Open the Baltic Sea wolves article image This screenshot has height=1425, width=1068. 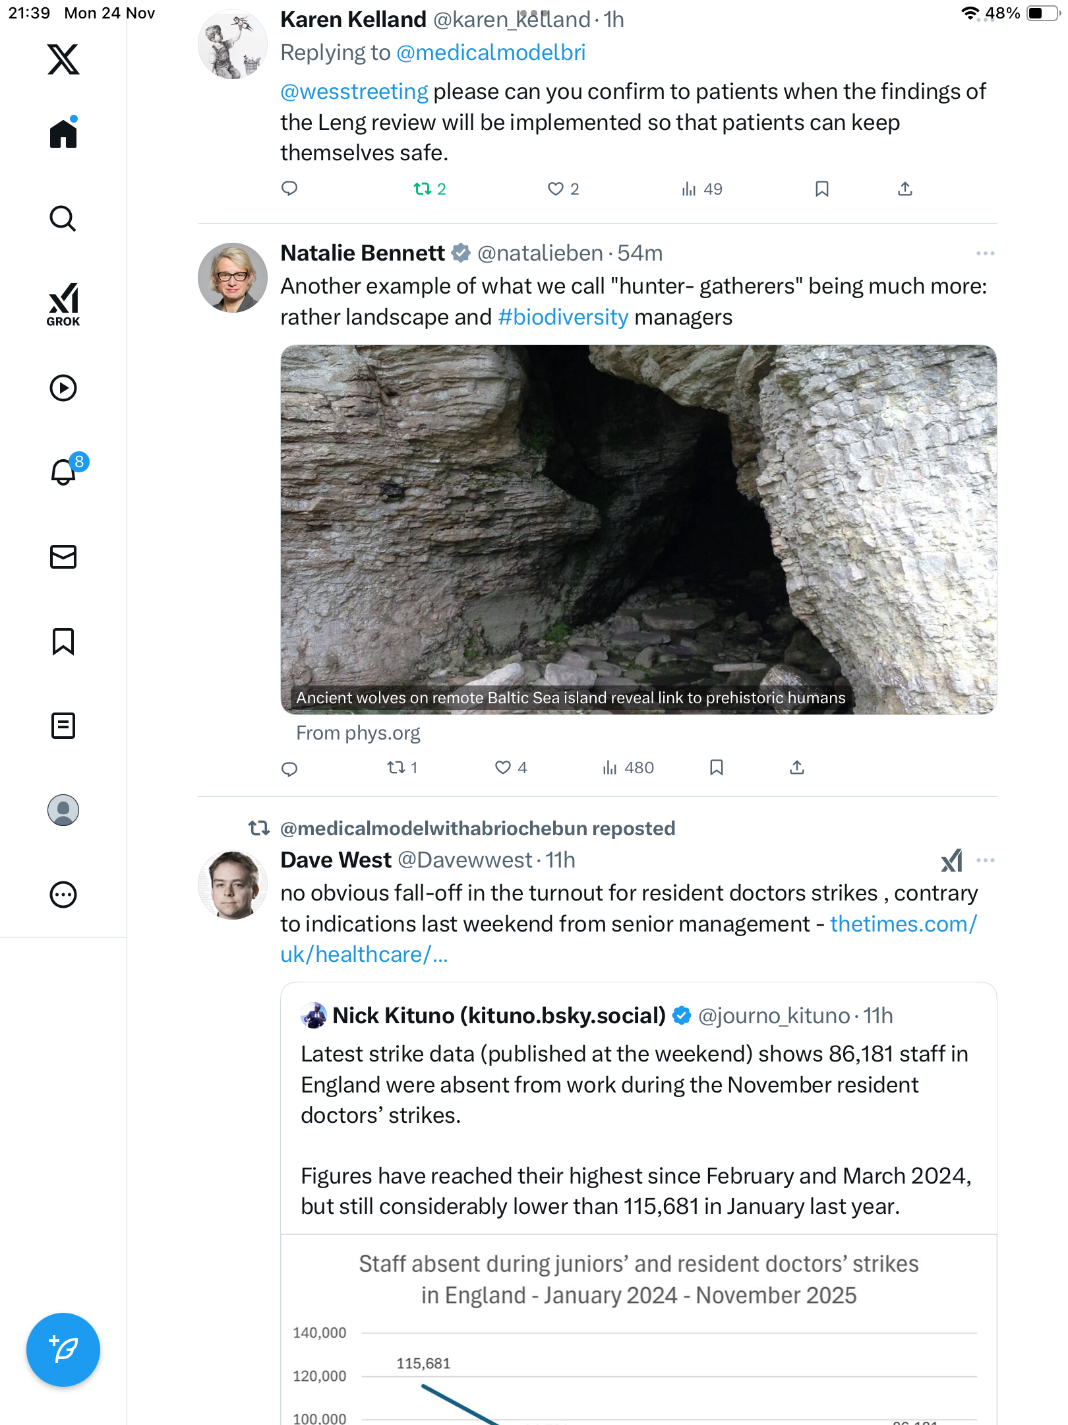(638, 529)
